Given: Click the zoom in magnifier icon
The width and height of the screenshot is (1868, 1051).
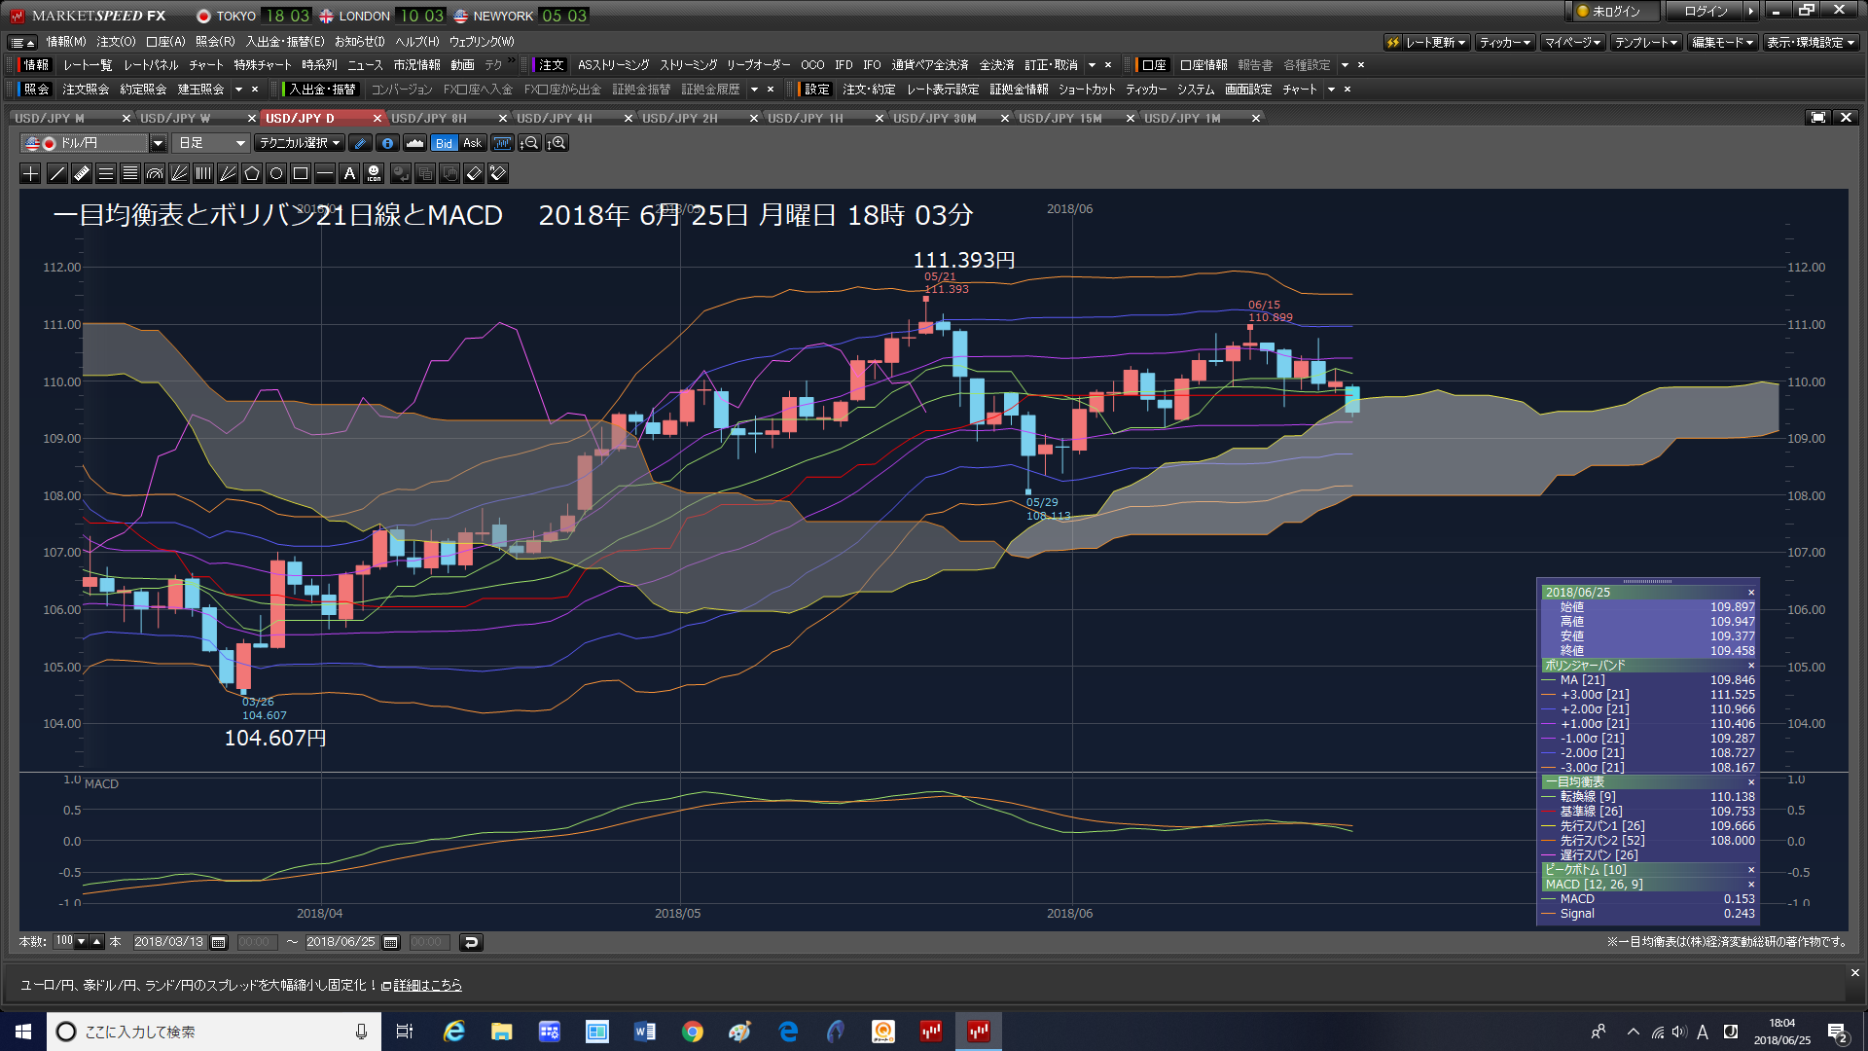Looking at the screenshot, I should (x=557, y=143).
